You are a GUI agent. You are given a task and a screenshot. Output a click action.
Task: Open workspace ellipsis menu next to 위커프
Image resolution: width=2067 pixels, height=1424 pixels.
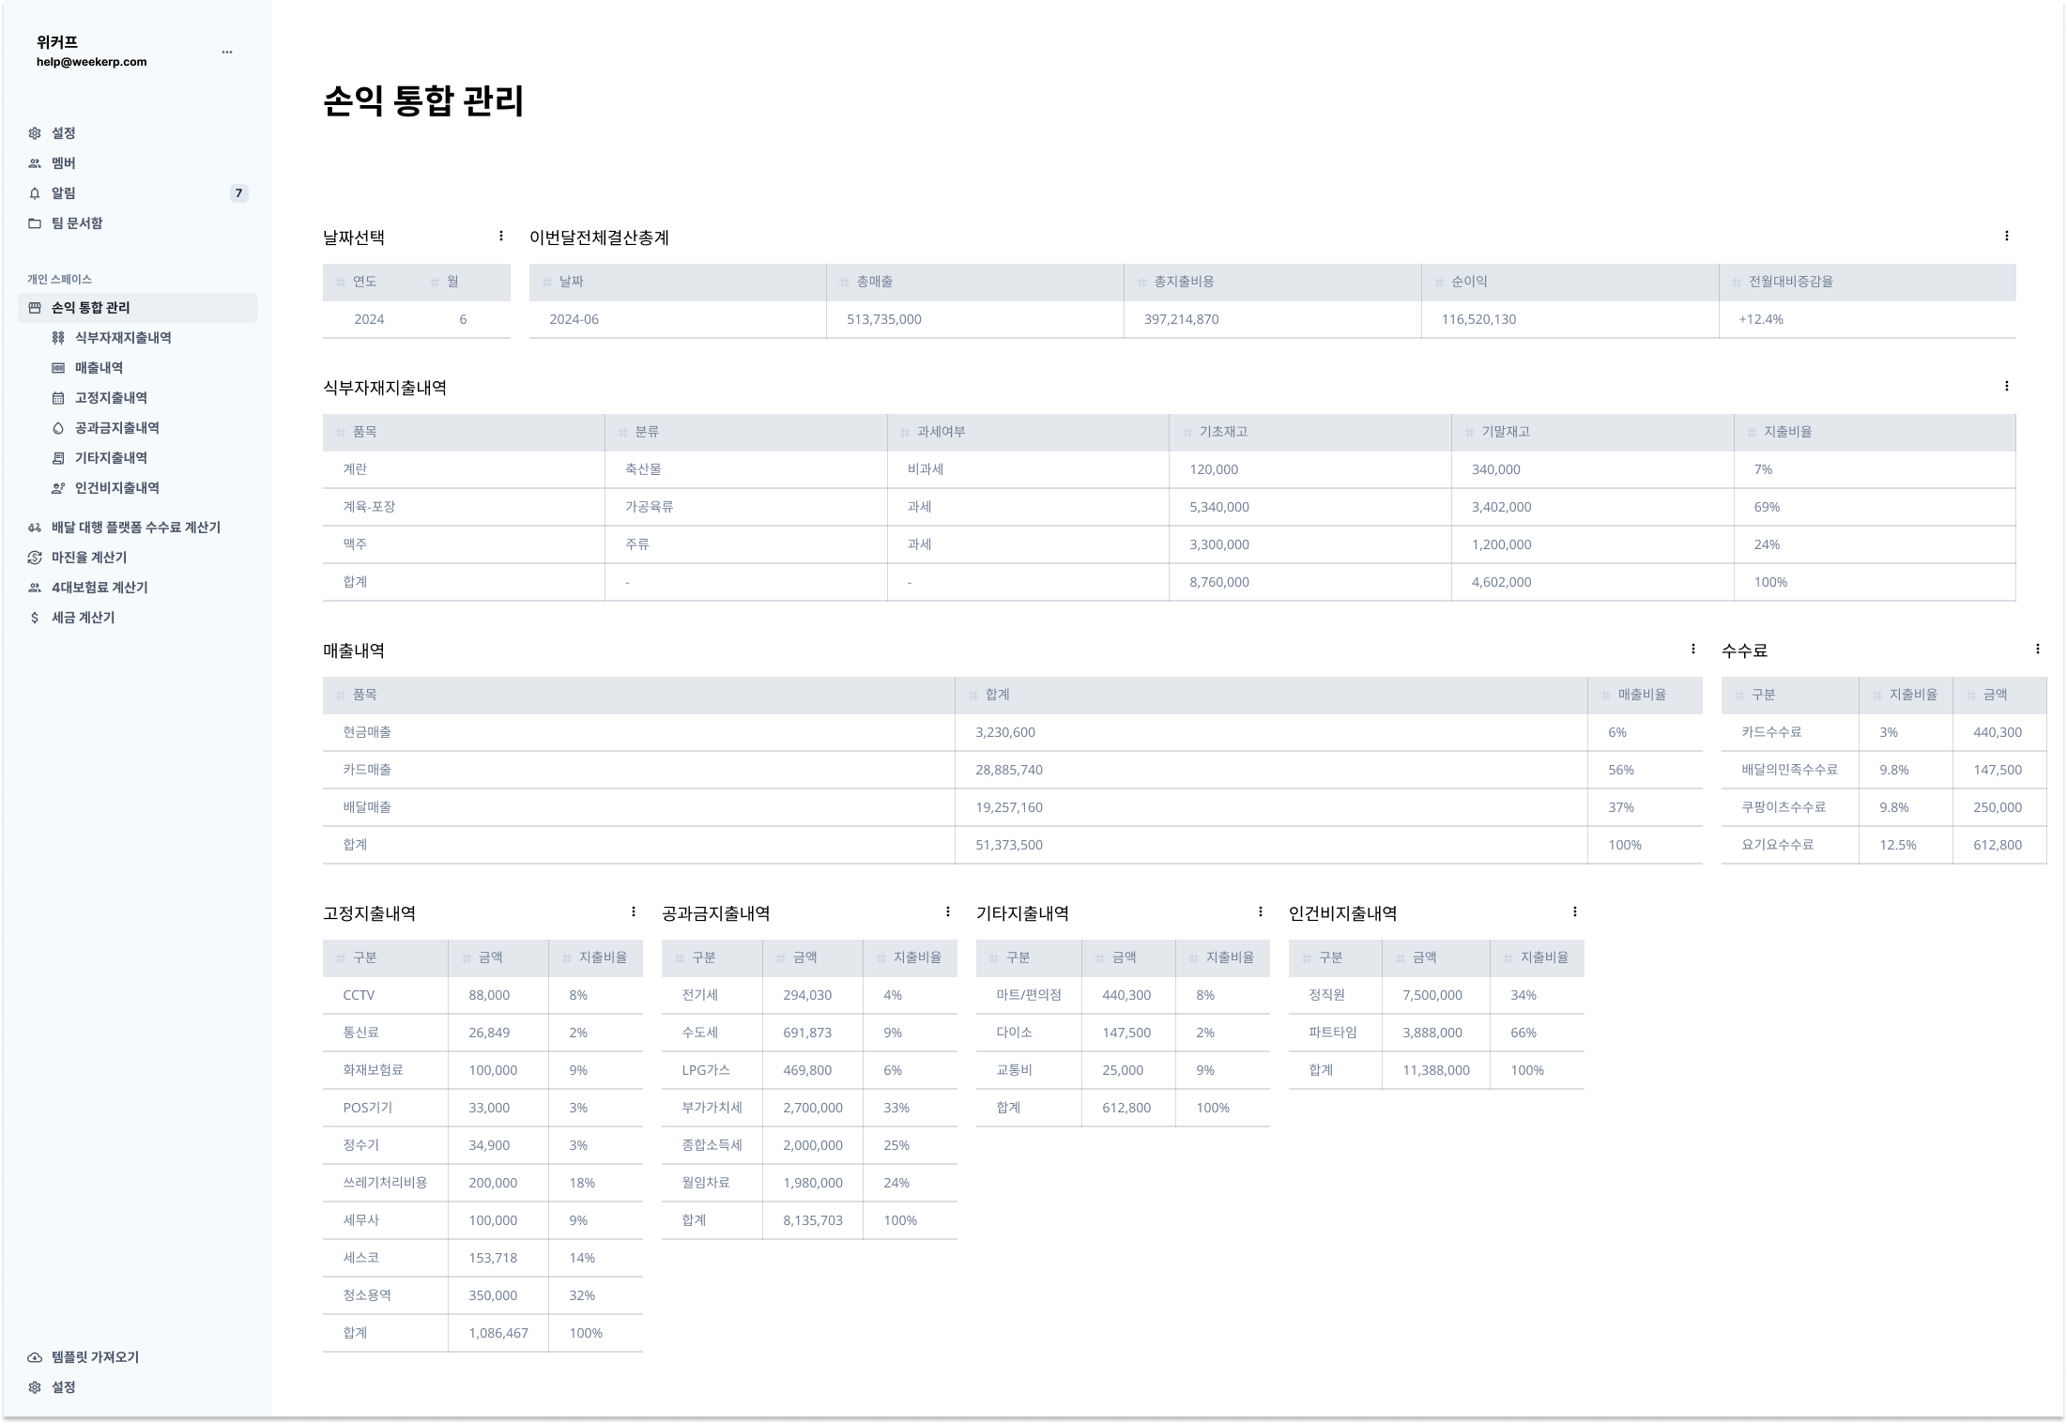point(226,52)
